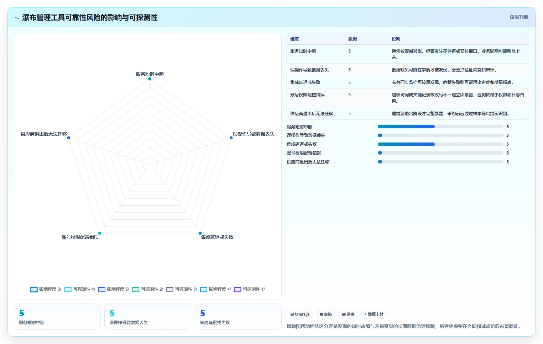Click the 供应商退出后无法迁移 progress bar
The image size is (543, 344).
440,162
